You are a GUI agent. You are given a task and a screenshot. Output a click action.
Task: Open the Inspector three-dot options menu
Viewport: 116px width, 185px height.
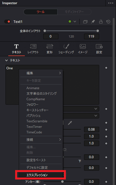pyautogui.click(x=110, y=3)
